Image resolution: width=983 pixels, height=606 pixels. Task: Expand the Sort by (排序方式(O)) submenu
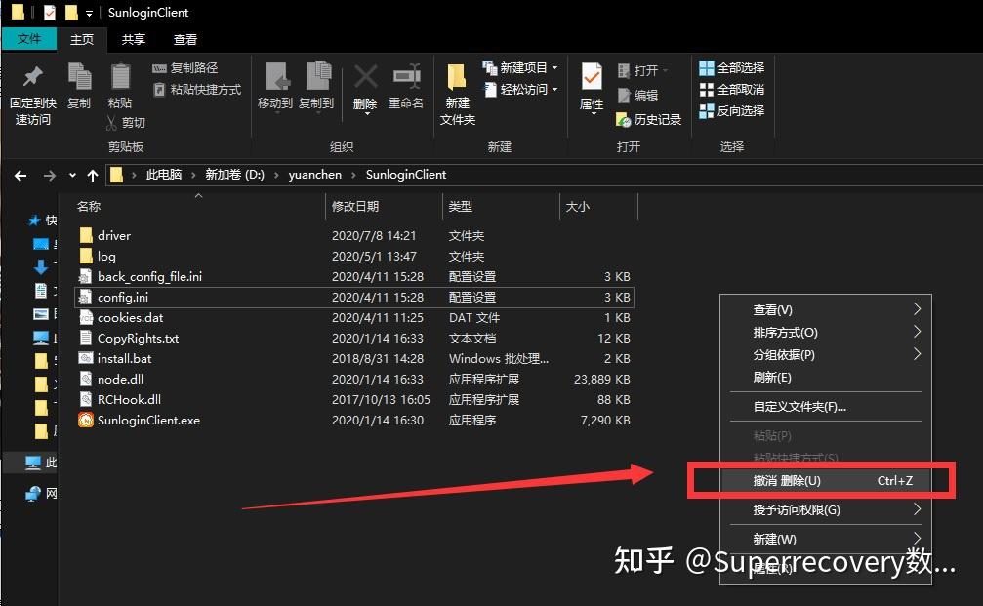point(826,332)
